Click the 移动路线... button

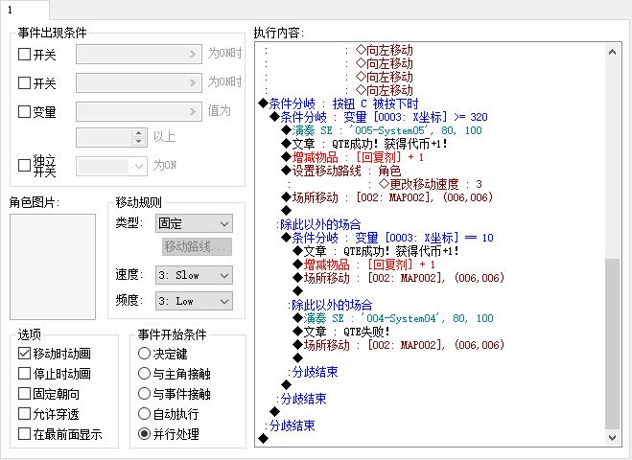[197, 246]
